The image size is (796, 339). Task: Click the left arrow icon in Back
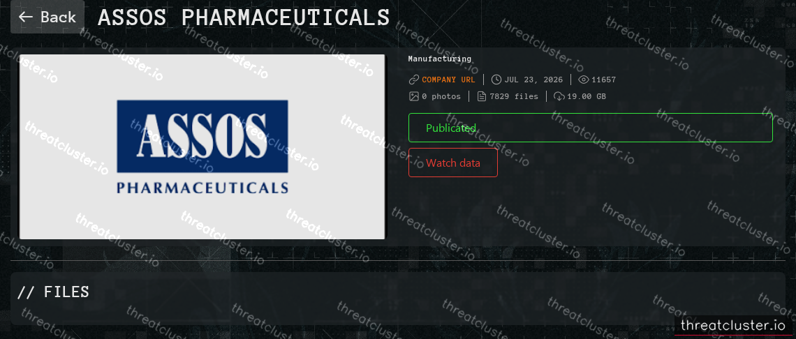click(x=25, y=17)
